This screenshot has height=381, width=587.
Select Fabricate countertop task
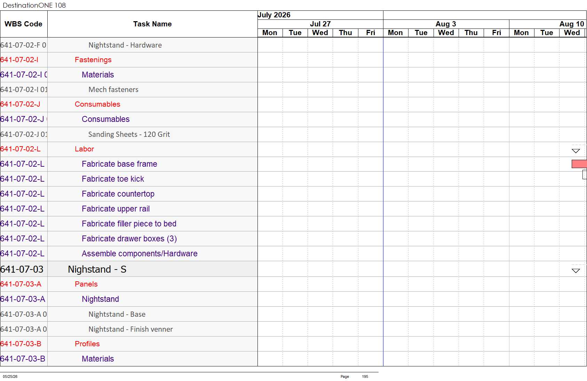point(129,194)
